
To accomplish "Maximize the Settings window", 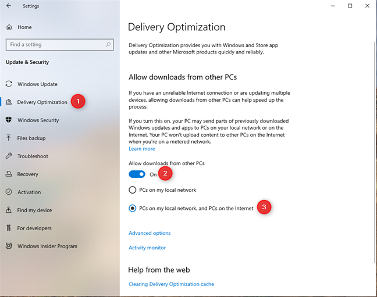I will pos(350,6).
